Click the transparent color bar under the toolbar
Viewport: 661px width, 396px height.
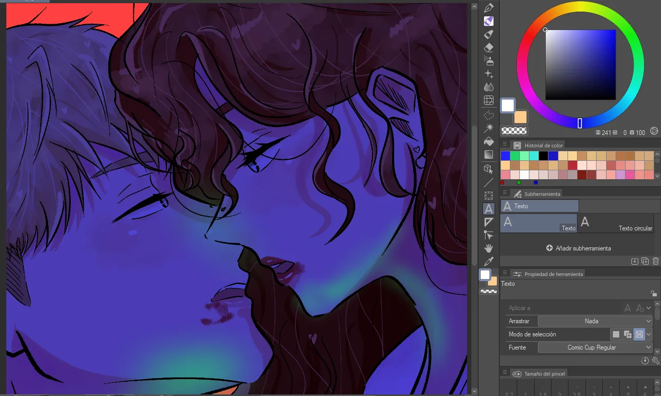(x=489, y=291)
